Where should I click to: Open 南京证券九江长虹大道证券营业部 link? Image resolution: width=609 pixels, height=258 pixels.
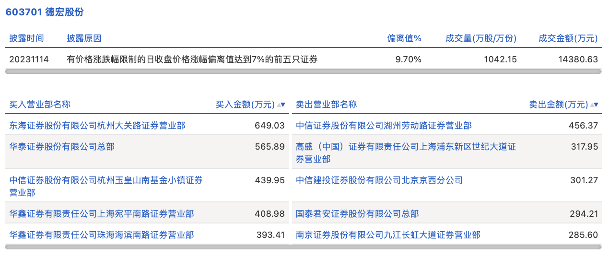pos(388,235)
